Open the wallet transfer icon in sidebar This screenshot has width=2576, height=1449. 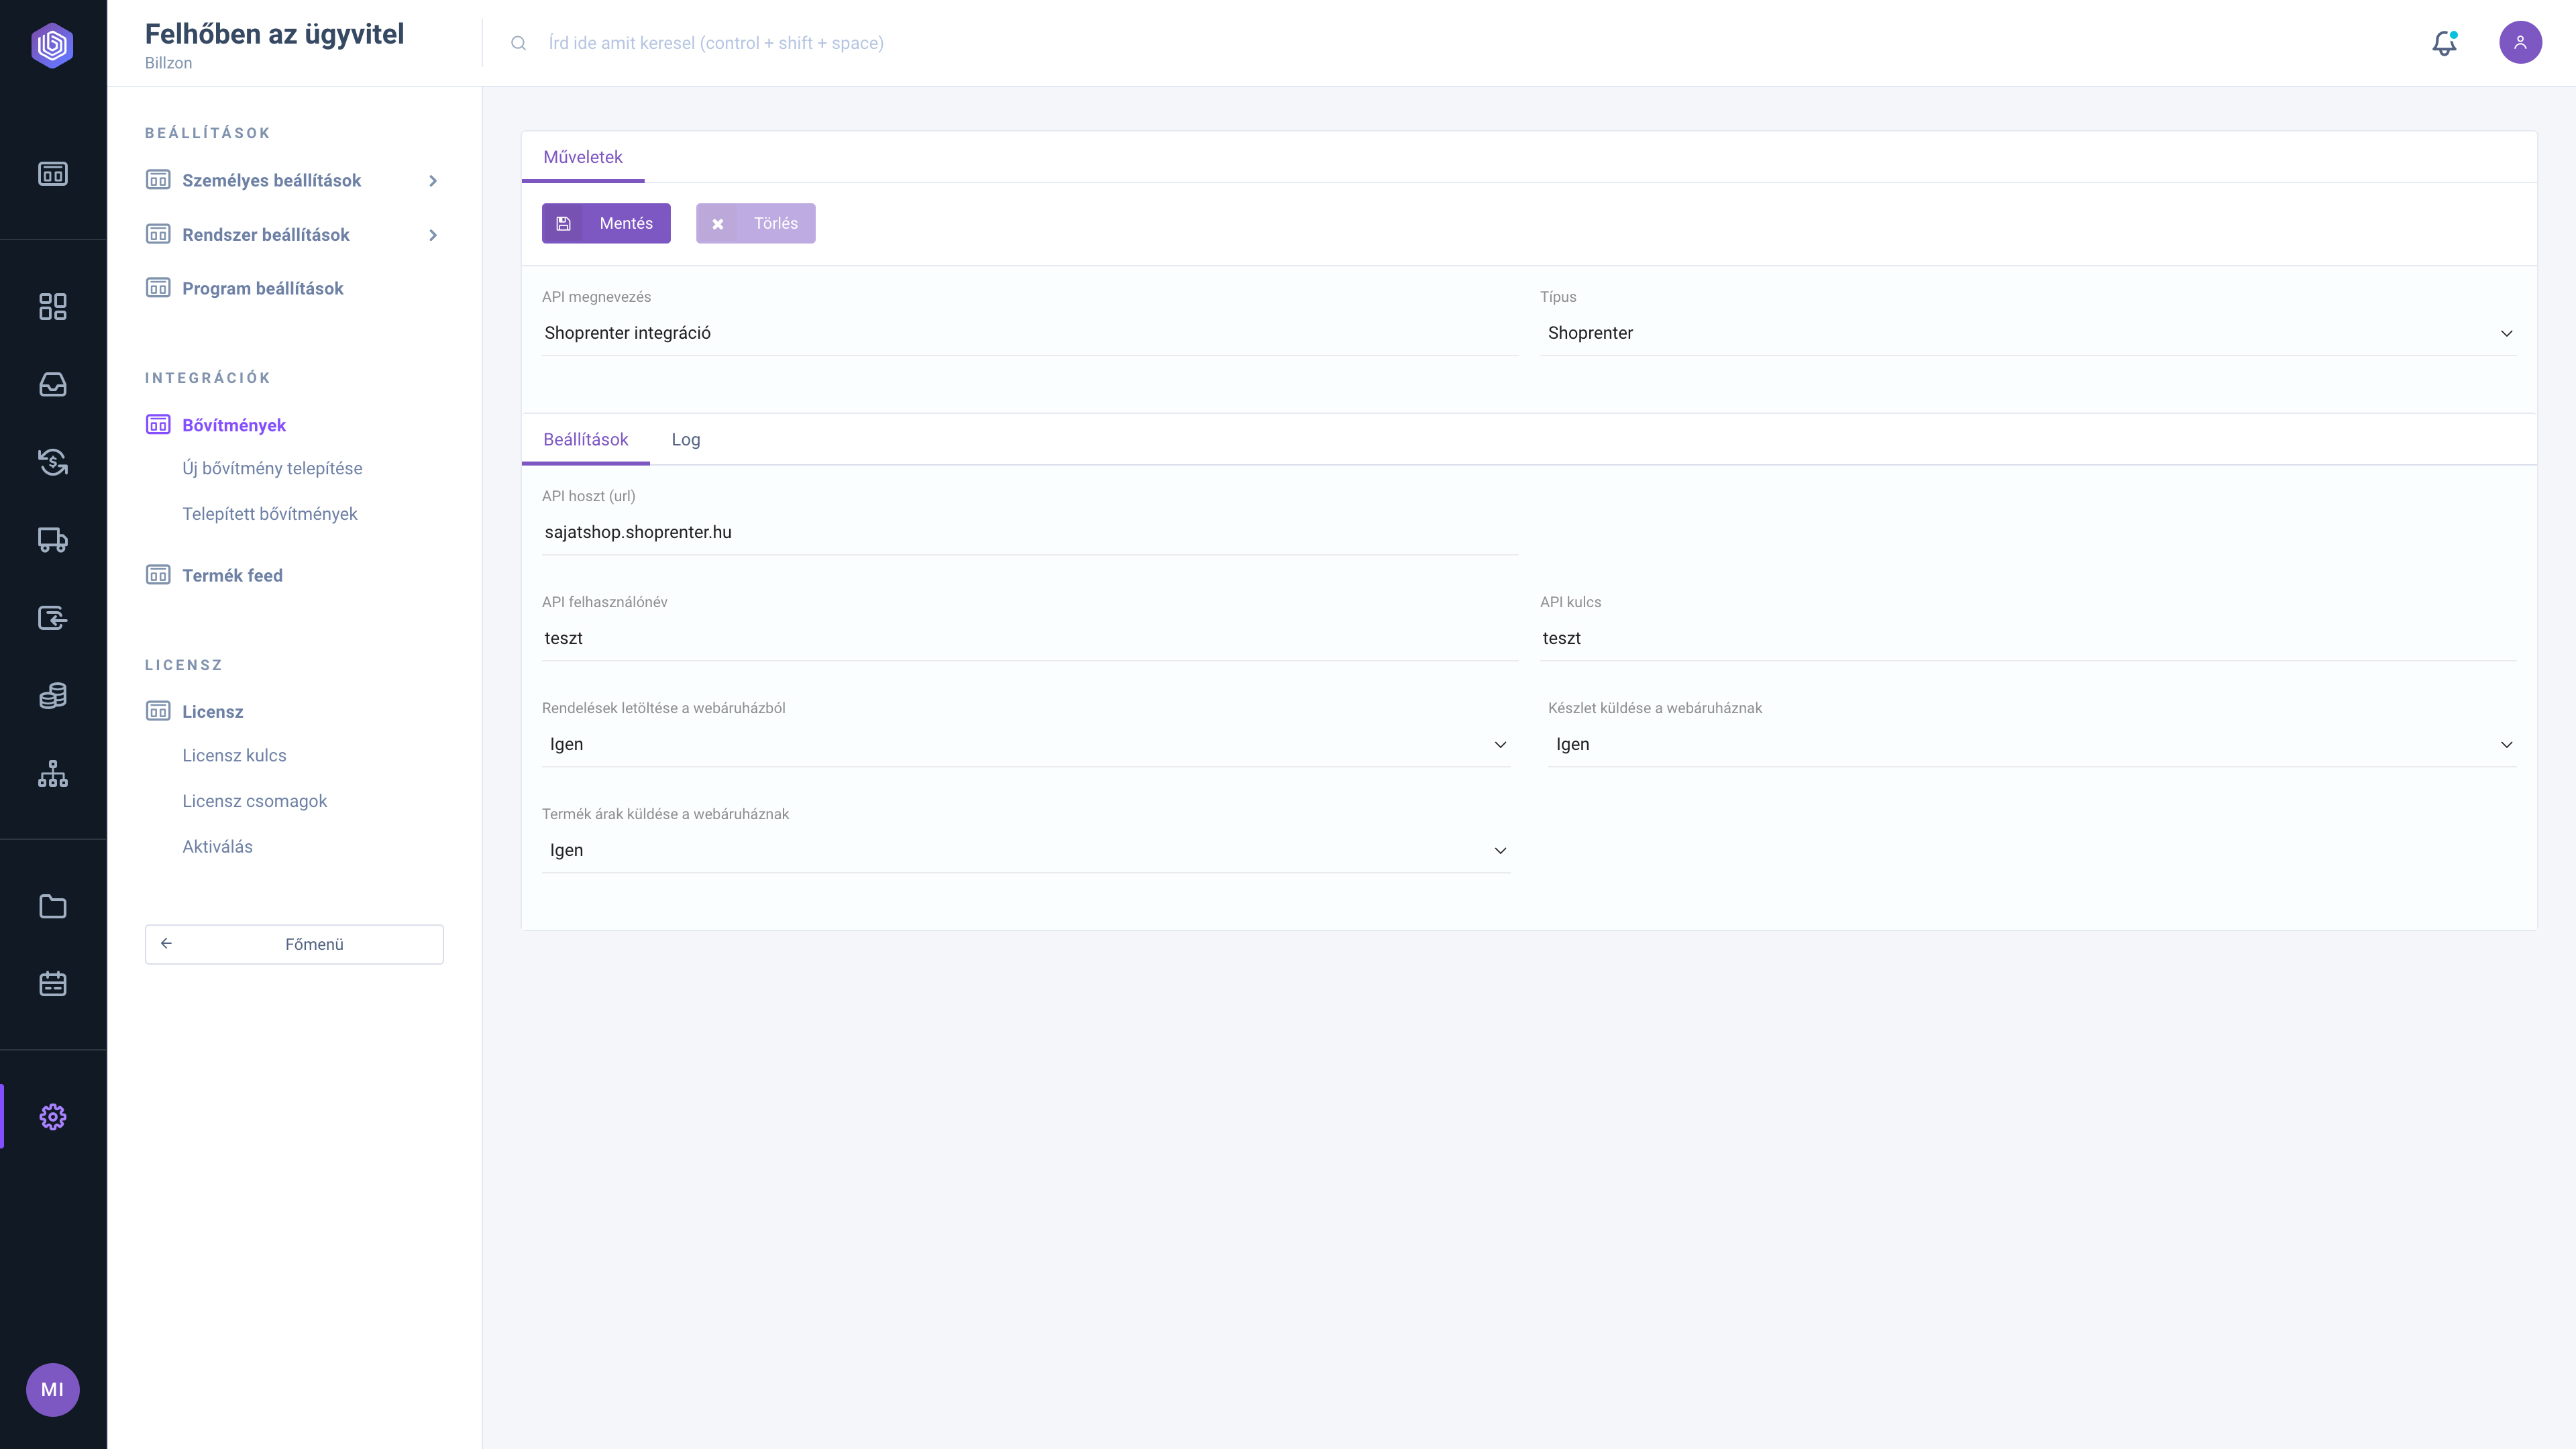pyautogui.click(x=53, y=618)
